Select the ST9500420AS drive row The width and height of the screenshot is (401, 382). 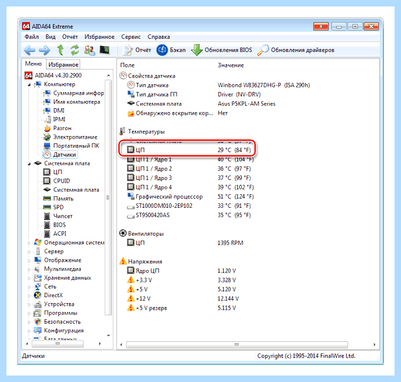coord(189,216)
